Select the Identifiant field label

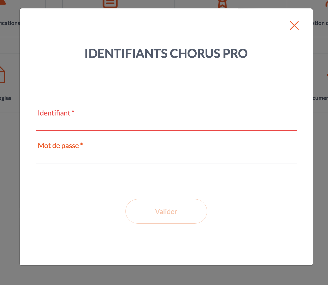56,113
